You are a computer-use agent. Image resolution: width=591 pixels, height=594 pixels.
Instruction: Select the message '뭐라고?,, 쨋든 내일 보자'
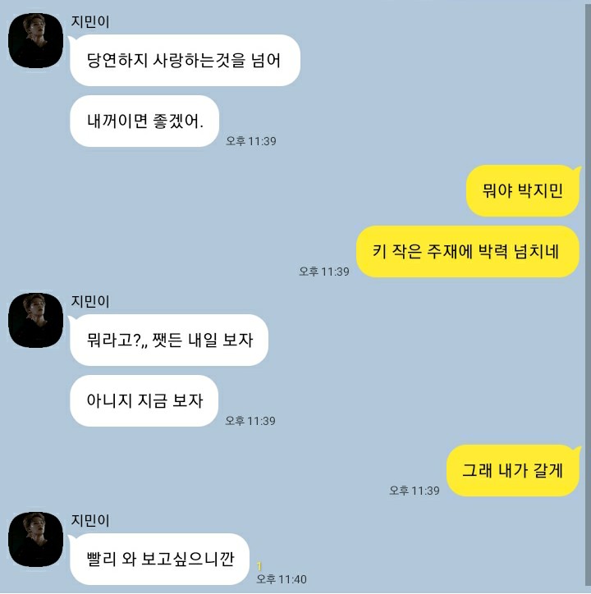[x=169, y=340]
